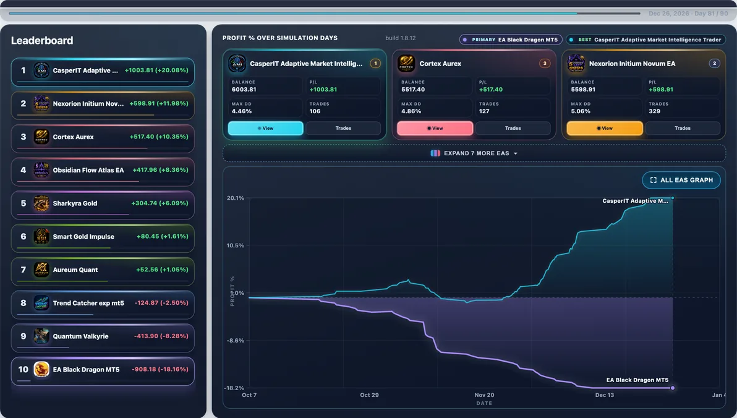Expand 7 more EAs list

tap(474, 153)
